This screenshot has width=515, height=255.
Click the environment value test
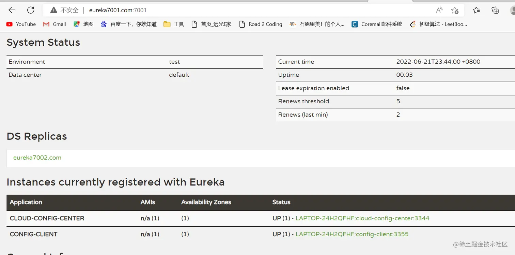coord(174,62)
